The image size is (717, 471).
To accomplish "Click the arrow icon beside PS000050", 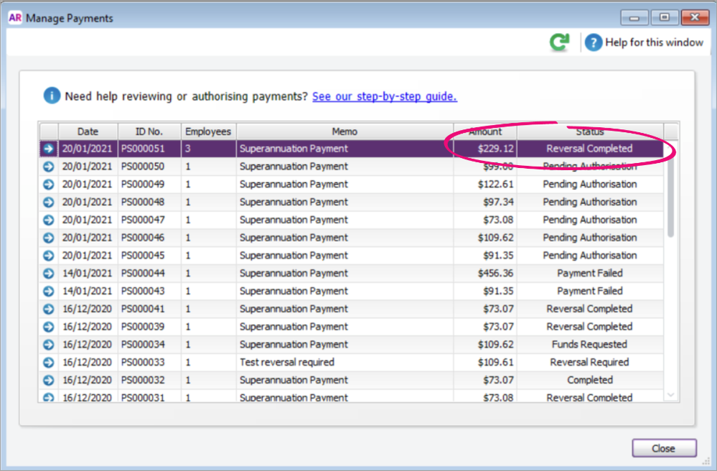I will pyautogui.click(x=48, y=167).
